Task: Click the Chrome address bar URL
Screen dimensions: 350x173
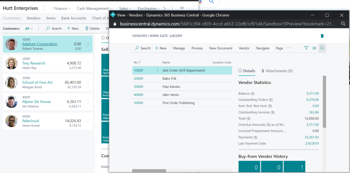Action: [x=228, y=24]
